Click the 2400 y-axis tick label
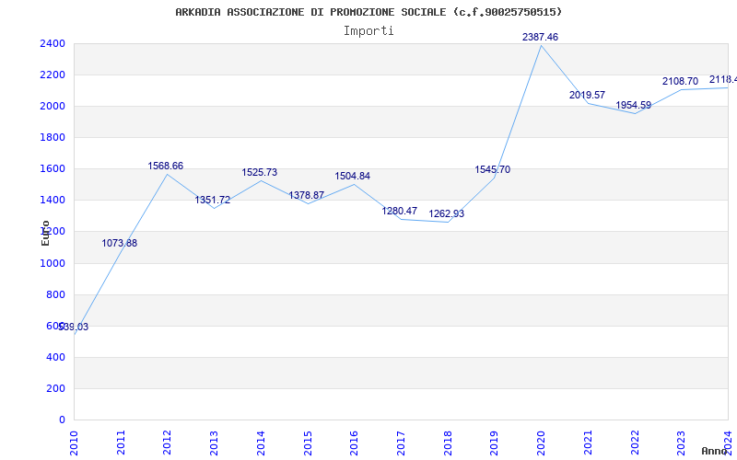The image size is (737, 460). [52, 43]
